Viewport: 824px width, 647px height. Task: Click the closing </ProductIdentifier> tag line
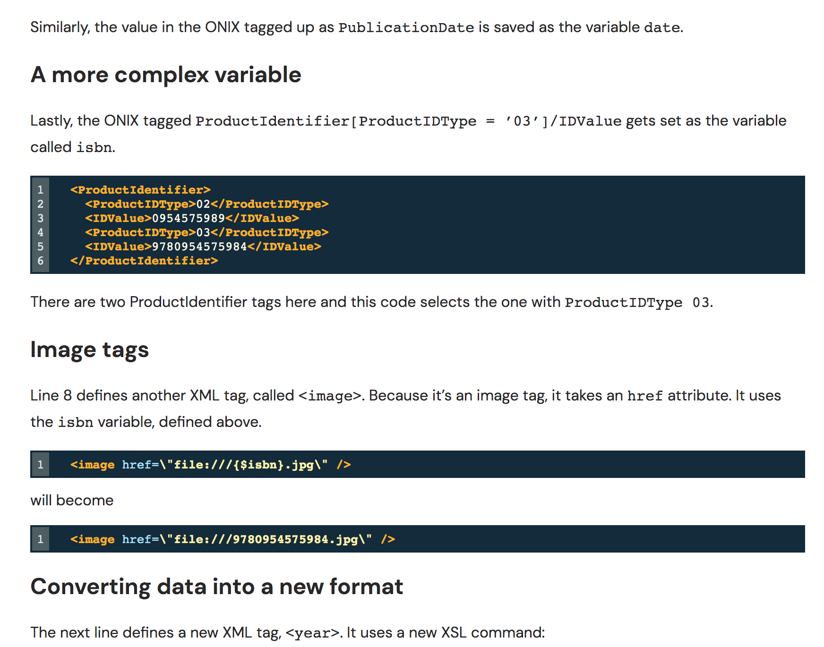(x=144, y=261)
